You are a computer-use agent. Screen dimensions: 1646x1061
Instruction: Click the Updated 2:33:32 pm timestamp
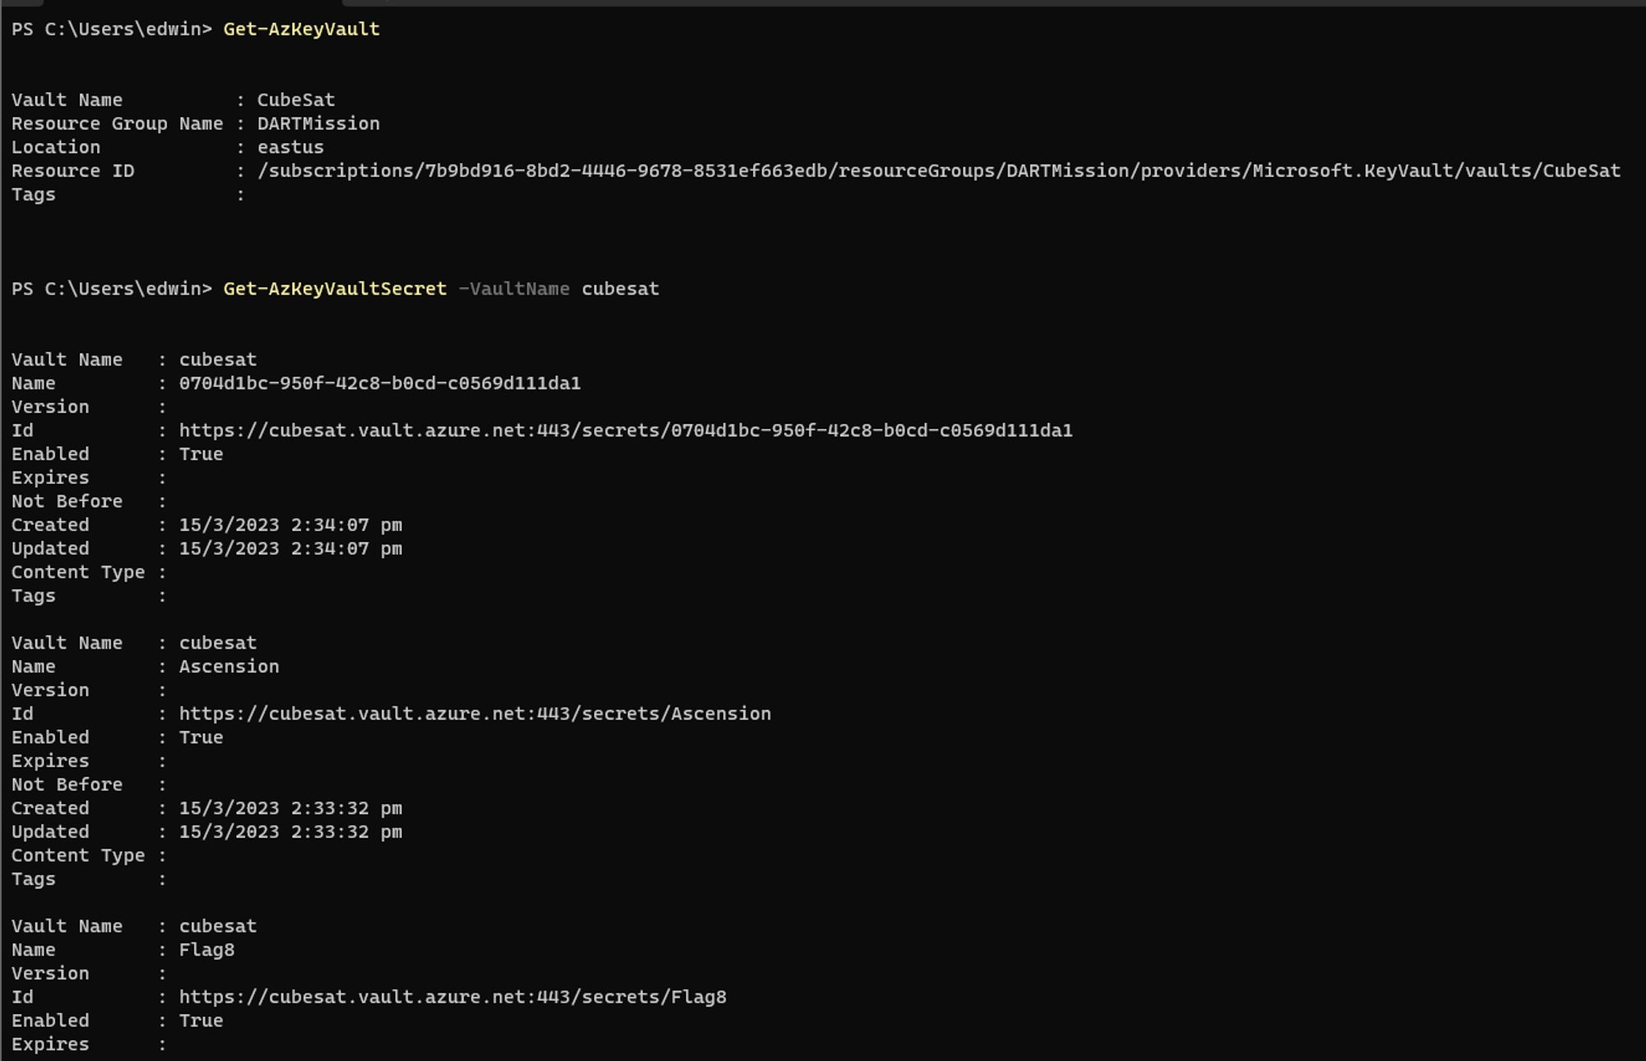pos(291,832)
